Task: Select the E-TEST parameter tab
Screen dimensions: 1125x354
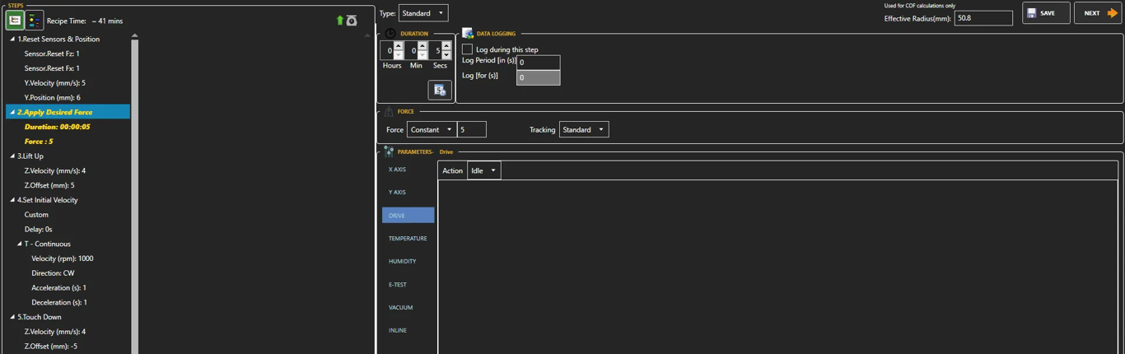Action: [x=408, y=285]
